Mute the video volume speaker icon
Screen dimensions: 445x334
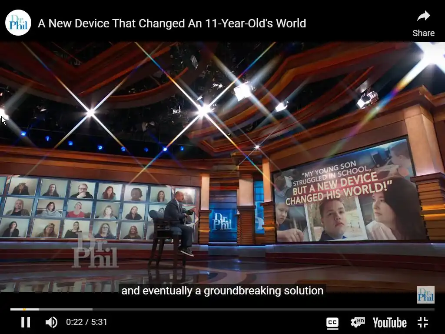(x=51, y=322)
